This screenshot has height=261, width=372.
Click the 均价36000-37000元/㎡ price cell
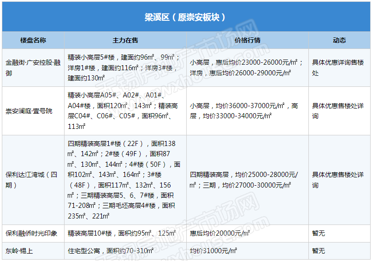point(244,111)
